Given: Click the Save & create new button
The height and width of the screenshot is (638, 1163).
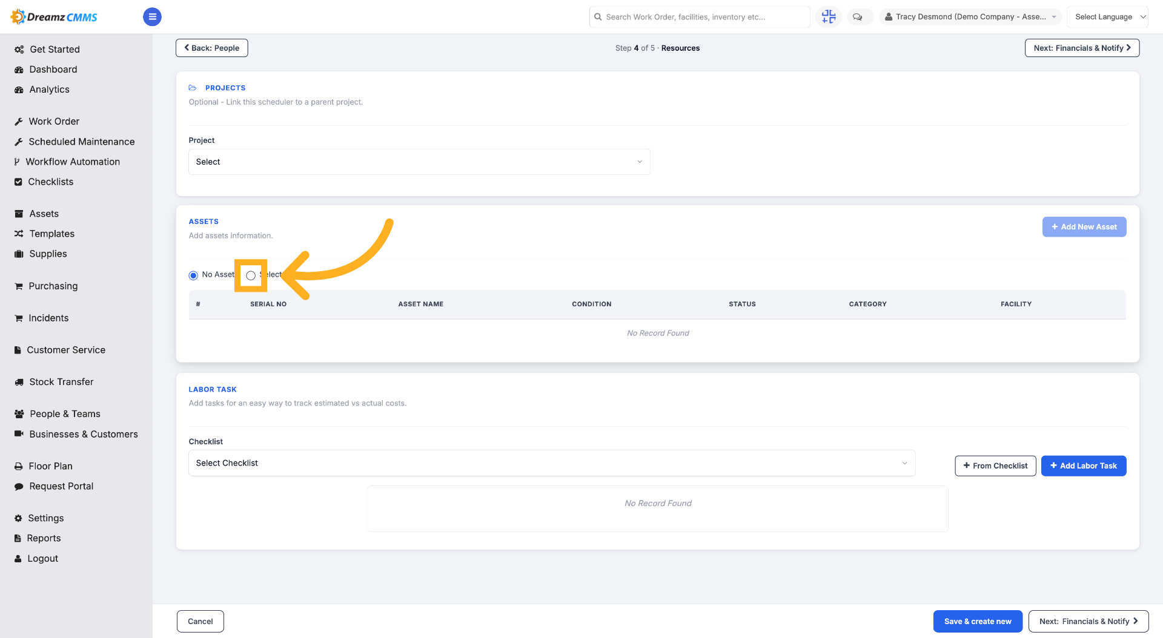Looking at the screenshot, I should (x=978, y=621).
